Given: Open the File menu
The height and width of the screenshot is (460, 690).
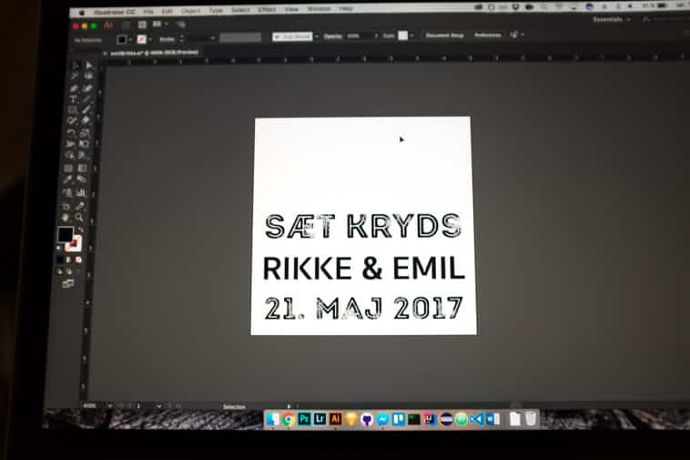Looking at the screenshot, I should [x=148, y=12].
